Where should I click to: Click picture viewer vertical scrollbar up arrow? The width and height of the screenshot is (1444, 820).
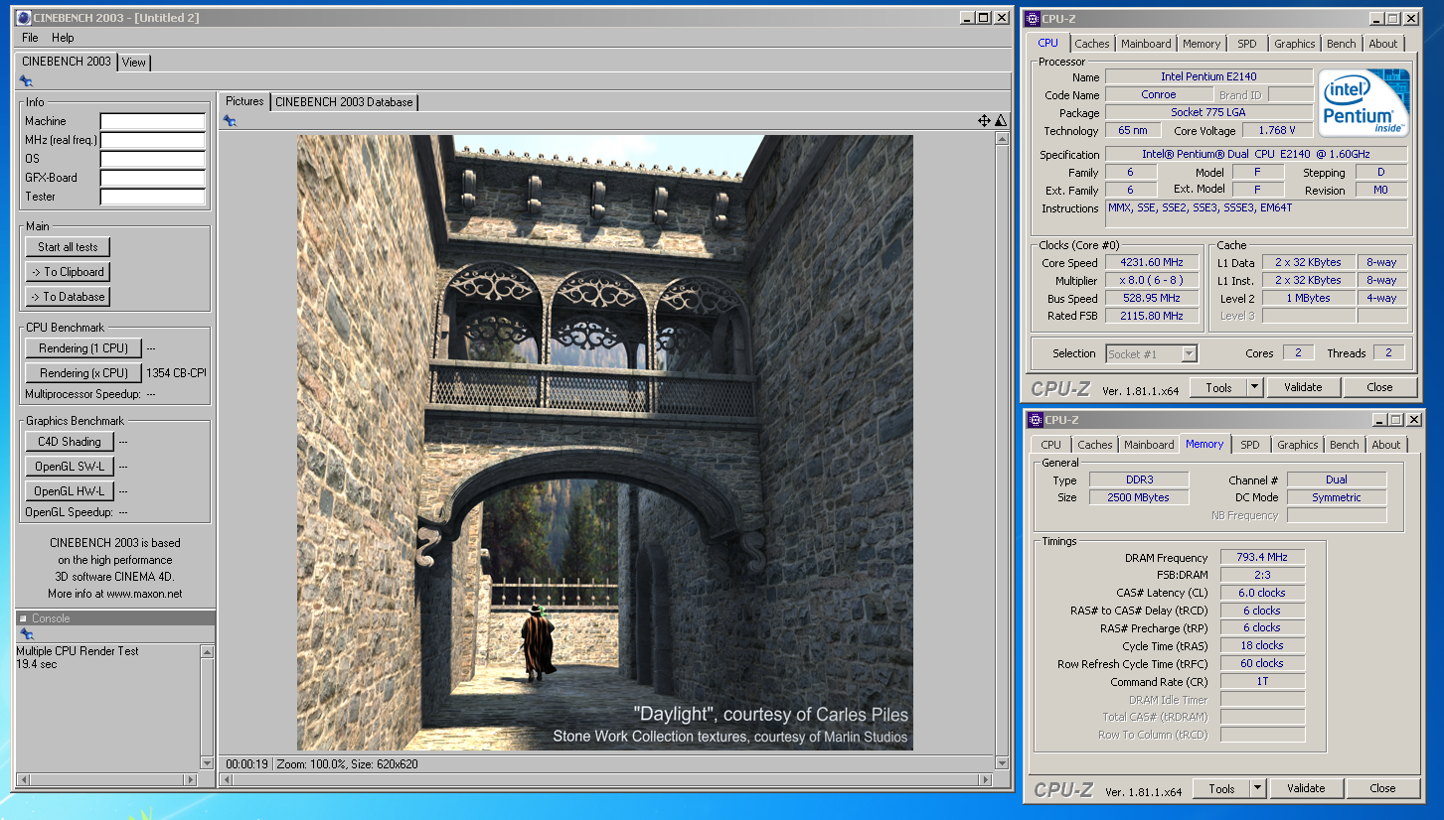(x=1002, y=140)
